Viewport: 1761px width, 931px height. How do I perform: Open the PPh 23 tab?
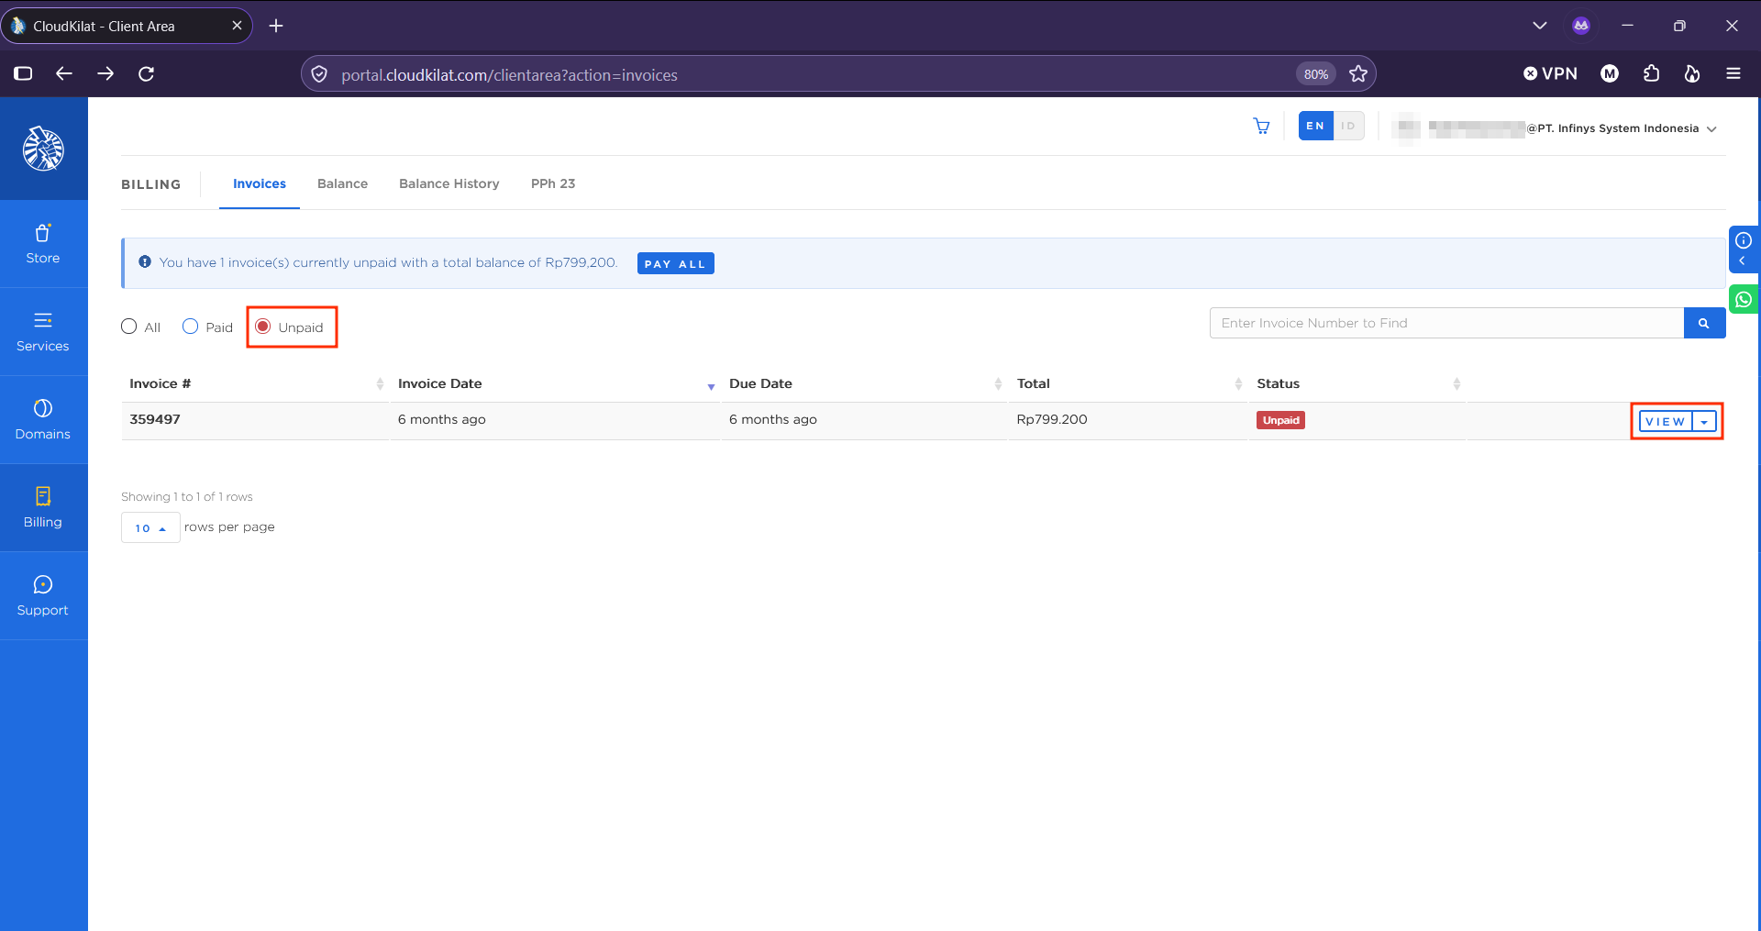pos(553,184)
